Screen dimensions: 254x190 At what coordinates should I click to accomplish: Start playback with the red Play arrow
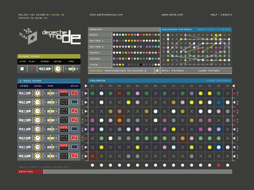[32, 69]
